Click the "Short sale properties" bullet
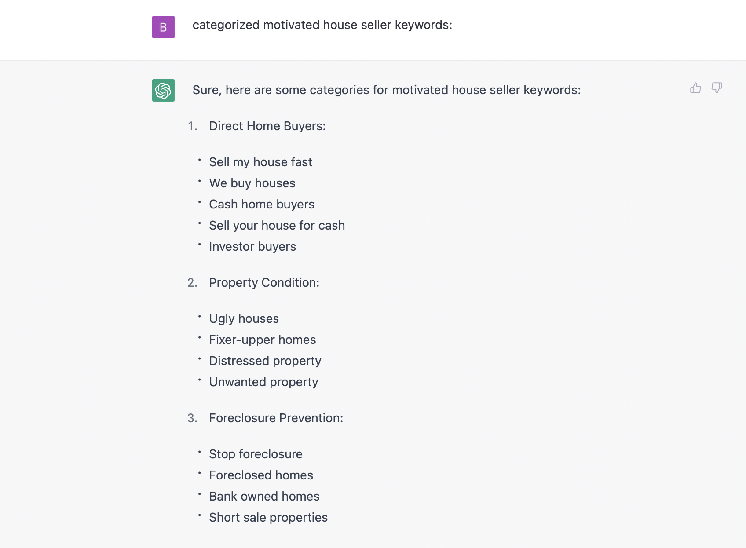The width and height of the screenshot is (746, 548). click(268, 518)
